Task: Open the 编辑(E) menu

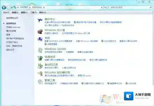Action: (x=15, y=13)
